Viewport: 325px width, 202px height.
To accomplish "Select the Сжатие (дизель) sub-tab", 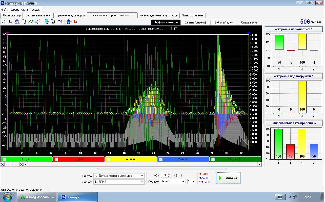I will coord(195,22).
